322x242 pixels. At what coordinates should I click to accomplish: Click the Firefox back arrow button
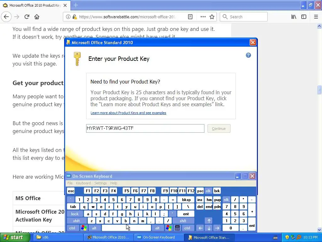(x=6, y=17)
